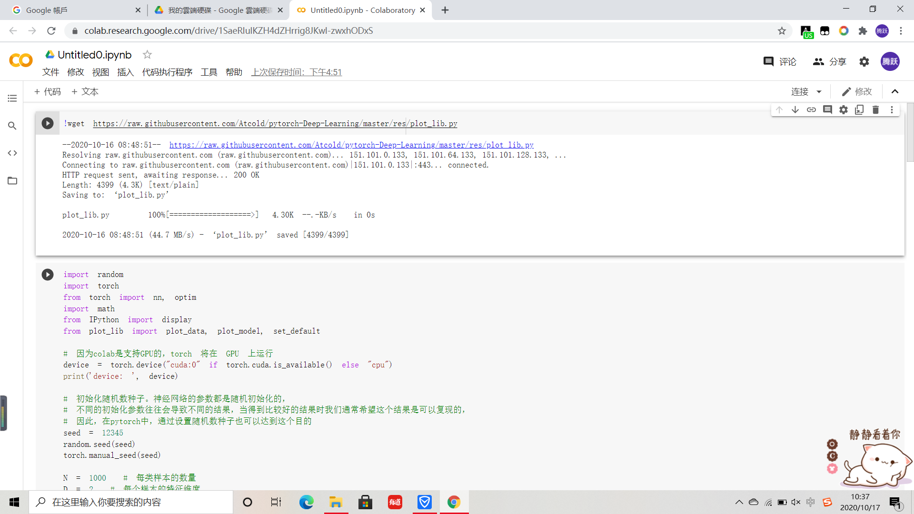Open the cell more-options three-dot menu
The image size is (914, 514).
892,110
